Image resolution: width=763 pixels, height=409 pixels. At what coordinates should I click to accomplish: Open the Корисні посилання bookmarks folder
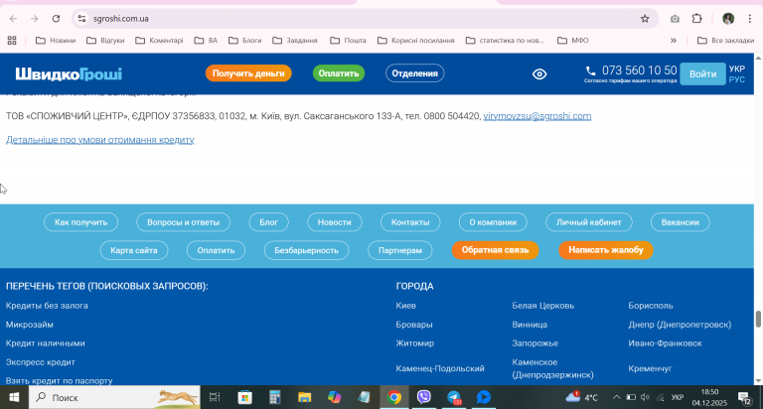point(416,41)
